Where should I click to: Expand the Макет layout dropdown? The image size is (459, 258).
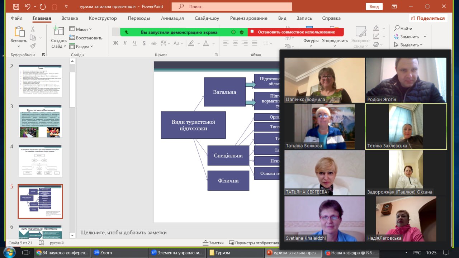tap(81, 29)
